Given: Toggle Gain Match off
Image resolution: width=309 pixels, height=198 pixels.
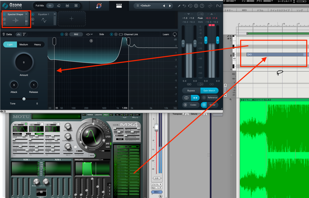Looking at the screenshot, I should (x=209, y=91).
